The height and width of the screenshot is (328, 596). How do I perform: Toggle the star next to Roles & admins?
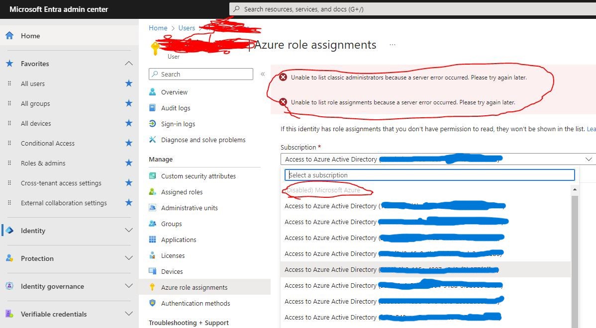pos(128,163)
